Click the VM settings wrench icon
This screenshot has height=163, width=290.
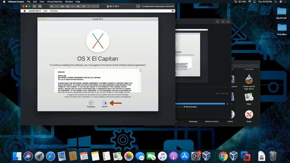point(52,6)
